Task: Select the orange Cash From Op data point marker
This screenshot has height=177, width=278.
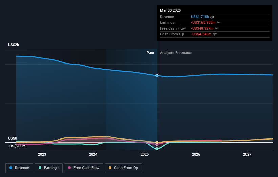Action: [157, 142]
